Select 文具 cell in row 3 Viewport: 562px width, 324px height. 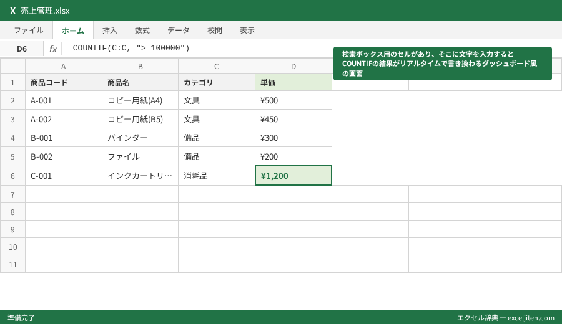pyautogui.click(x=217, y=119)
